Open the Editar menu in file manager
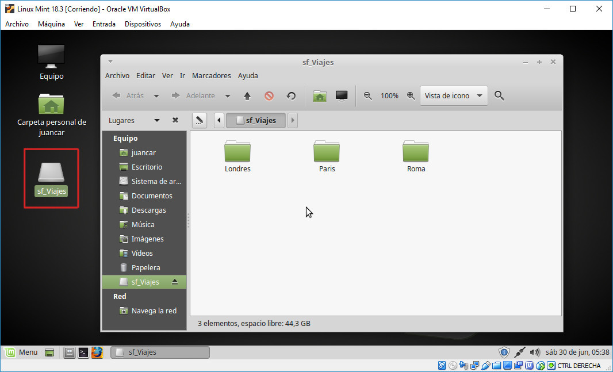Viewport: 613px width, 372px height. (145, 75)
